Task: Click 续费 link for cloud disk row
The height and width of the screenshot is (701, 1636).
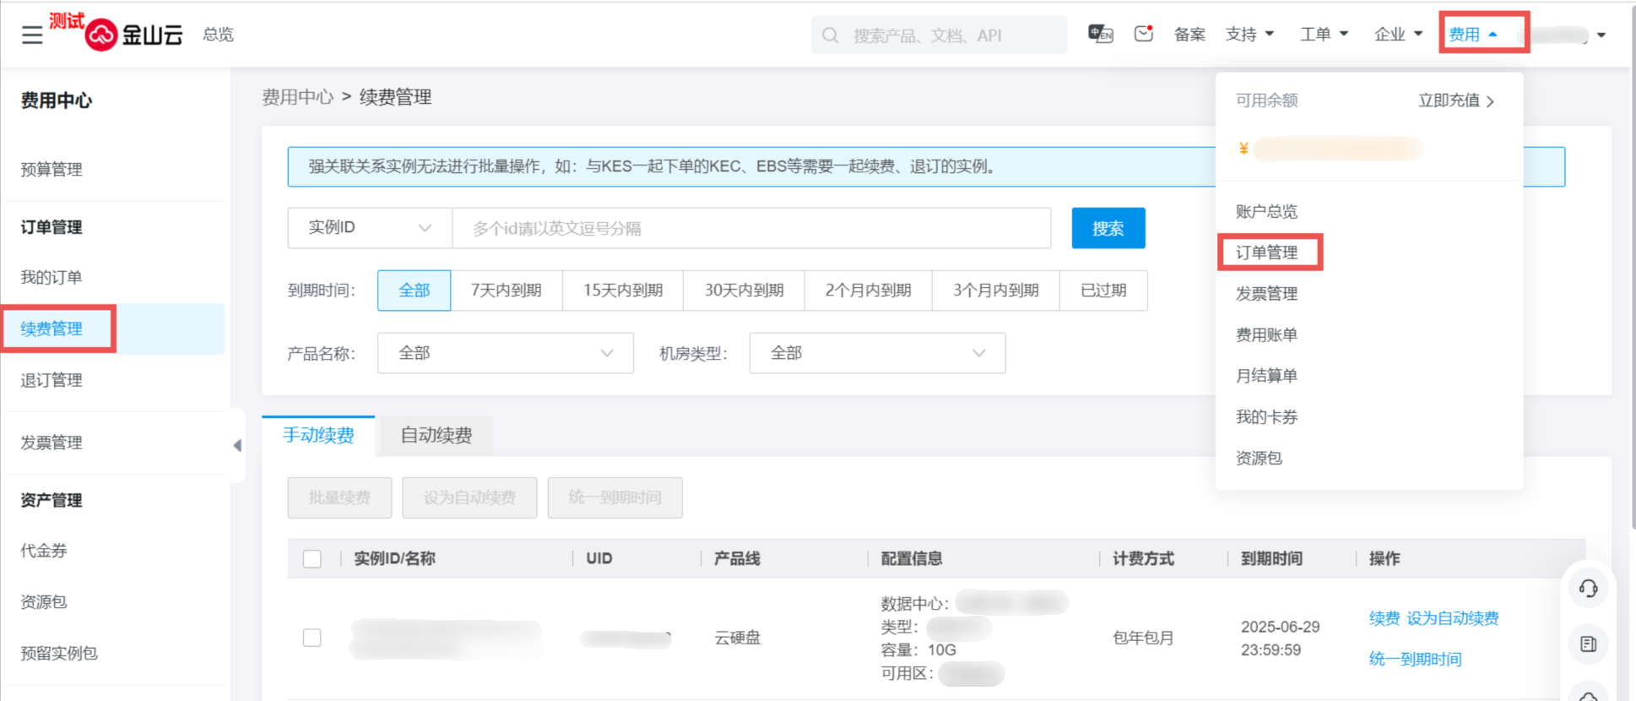Action: point(1384,618)
